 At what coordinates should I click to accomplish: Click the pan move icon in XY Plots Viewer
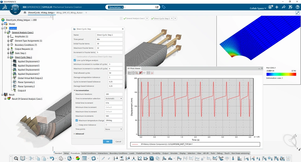click(x=133, y=73)
